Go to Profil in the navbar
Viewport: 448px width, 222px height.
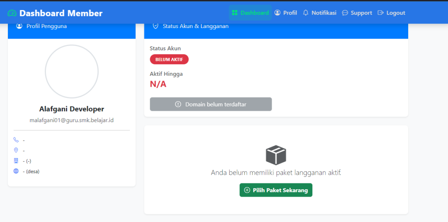point(286,13)
